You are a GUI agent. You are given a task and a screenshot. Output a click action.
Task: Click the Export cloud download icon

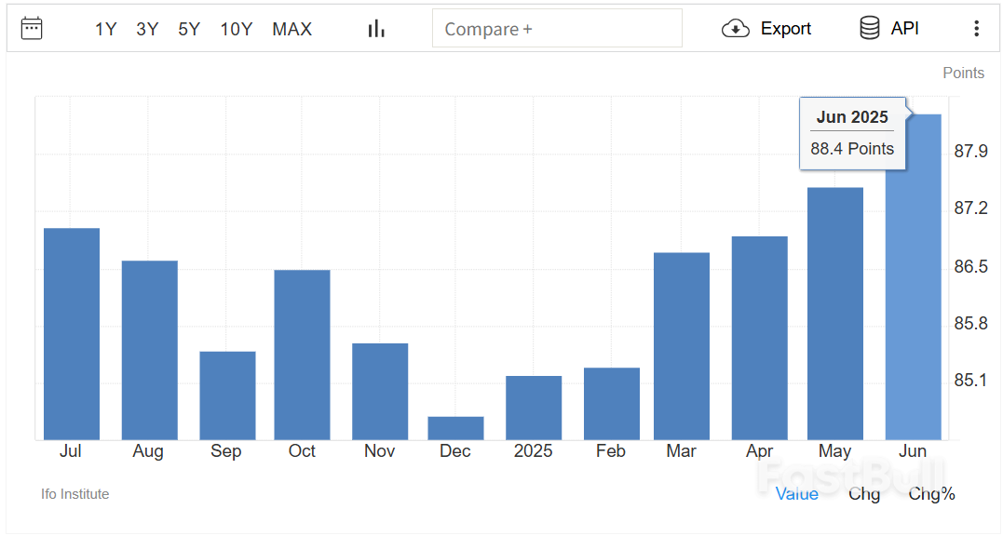(736, 29)
